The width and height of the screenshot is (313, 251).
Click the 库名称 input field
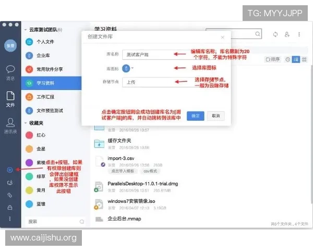(158, 54)
